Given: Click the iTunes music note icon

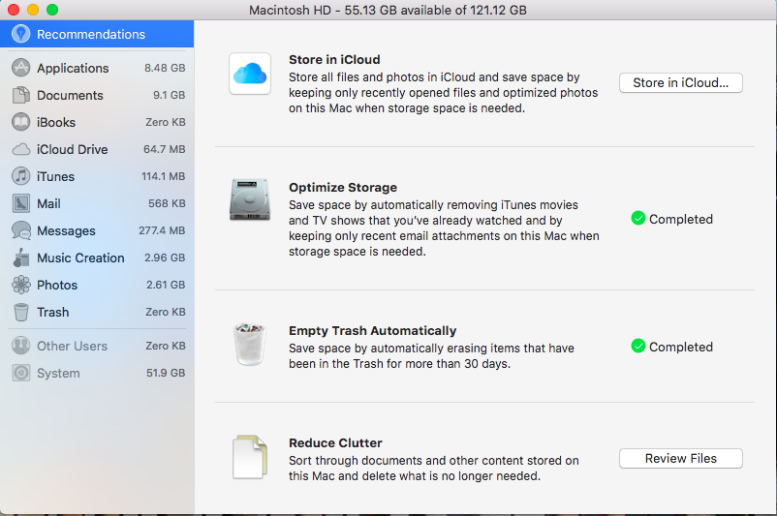Looking at the screenshot, I should pos(20,176).
